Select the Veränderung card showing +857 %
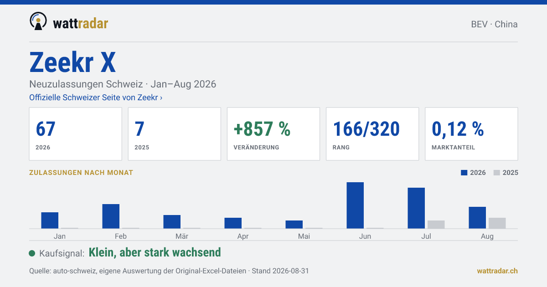 pos(273,134)
